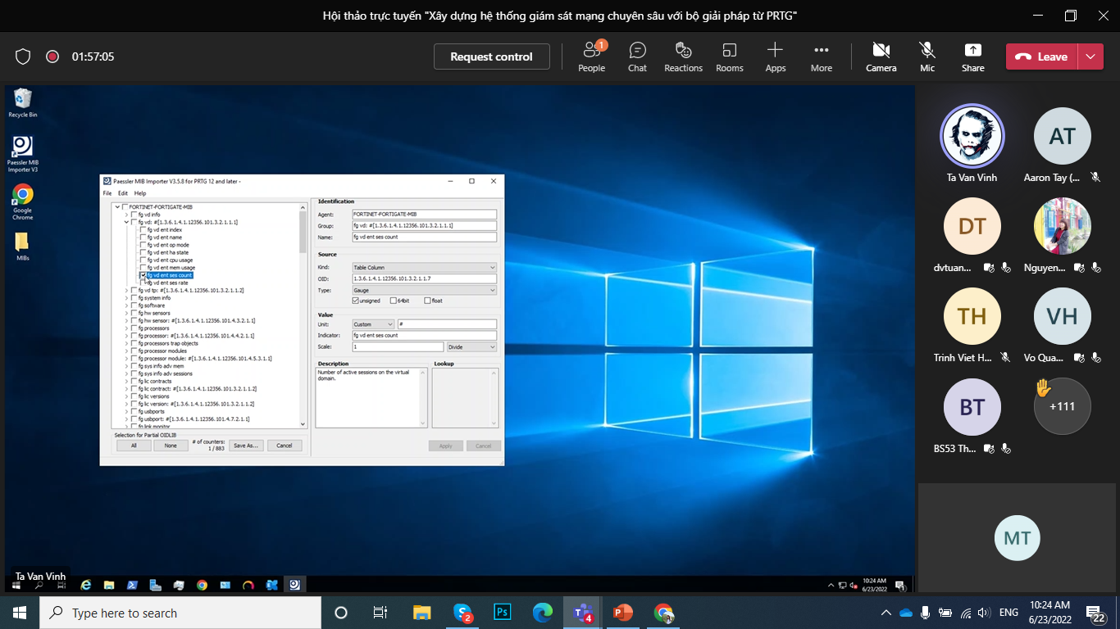The image size is (1120, 629).
Task: Click Windows Start button on local taskbar
Action: pyautogui.click(x=19, y=613)
